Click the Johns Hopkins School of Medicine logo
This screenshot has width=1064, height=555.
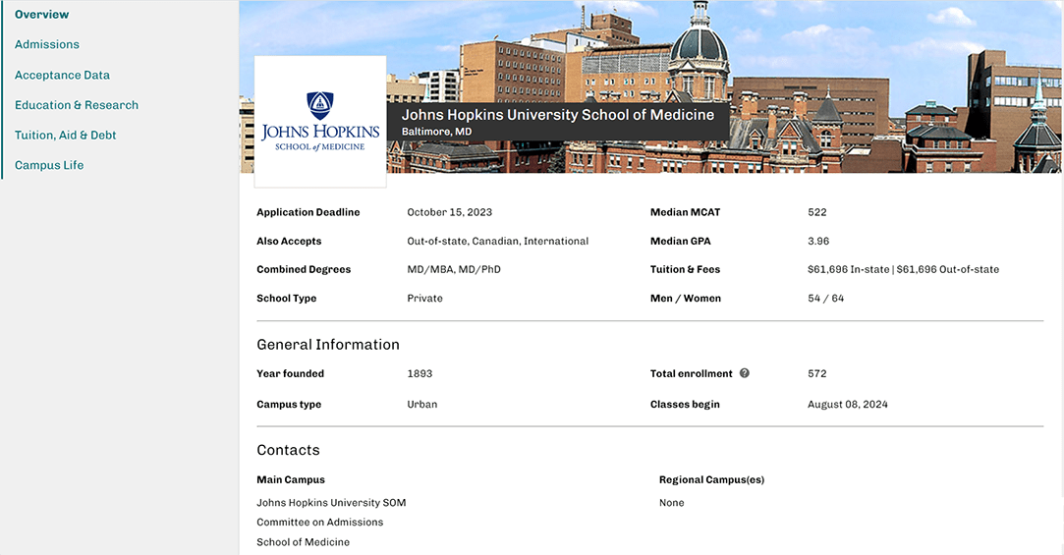pos(320,122)
